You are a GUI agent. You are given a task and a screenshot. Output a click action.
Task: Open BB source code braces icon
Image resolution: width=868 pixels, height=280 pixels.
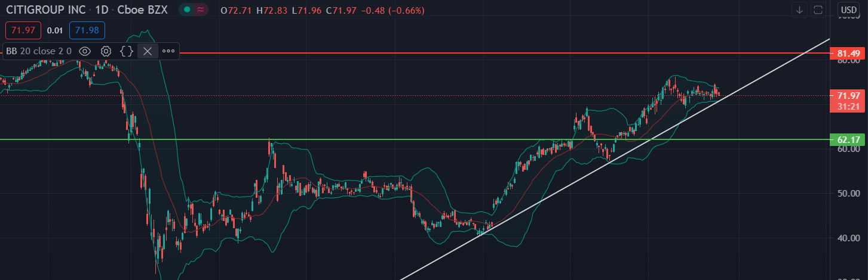tap(127, 51)
